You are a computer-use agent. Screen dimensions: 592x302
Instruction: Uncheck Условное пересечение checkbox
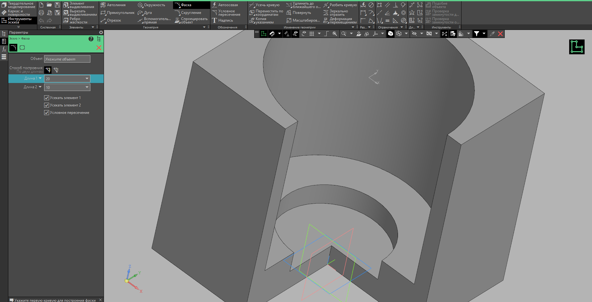click(47, 113)
